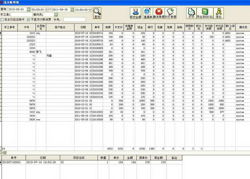Image resolution: width=250 pixels, height=179 pixels.
Task: Select the card number 3333 cell
Action: point(27,48)
